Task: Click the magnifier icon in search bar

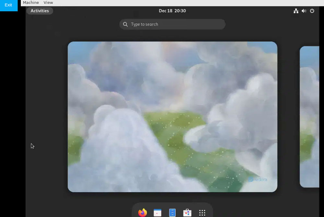Action: [125, 24]
